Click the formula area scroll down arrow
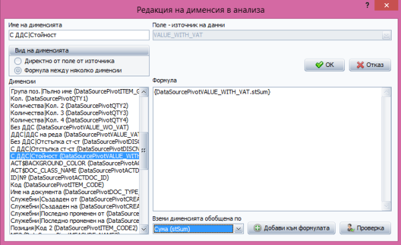Screen dimensions: 401x245 pos(386,206)
